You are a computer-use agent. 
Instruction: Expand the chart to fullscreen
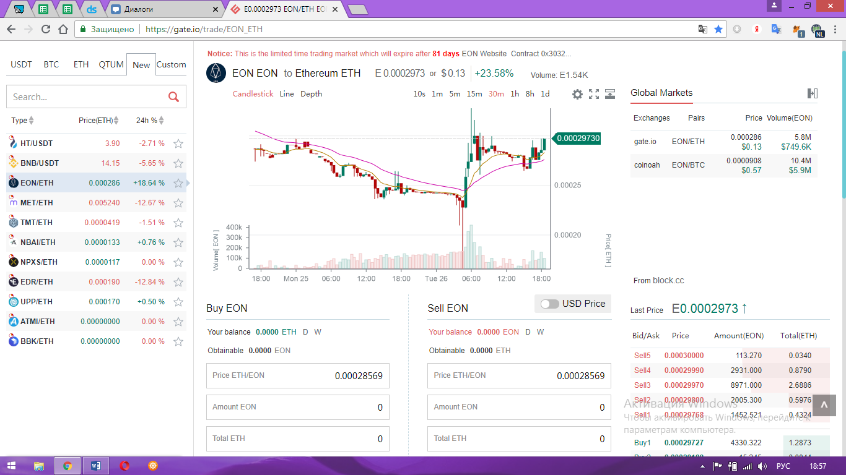coord(594,94)
